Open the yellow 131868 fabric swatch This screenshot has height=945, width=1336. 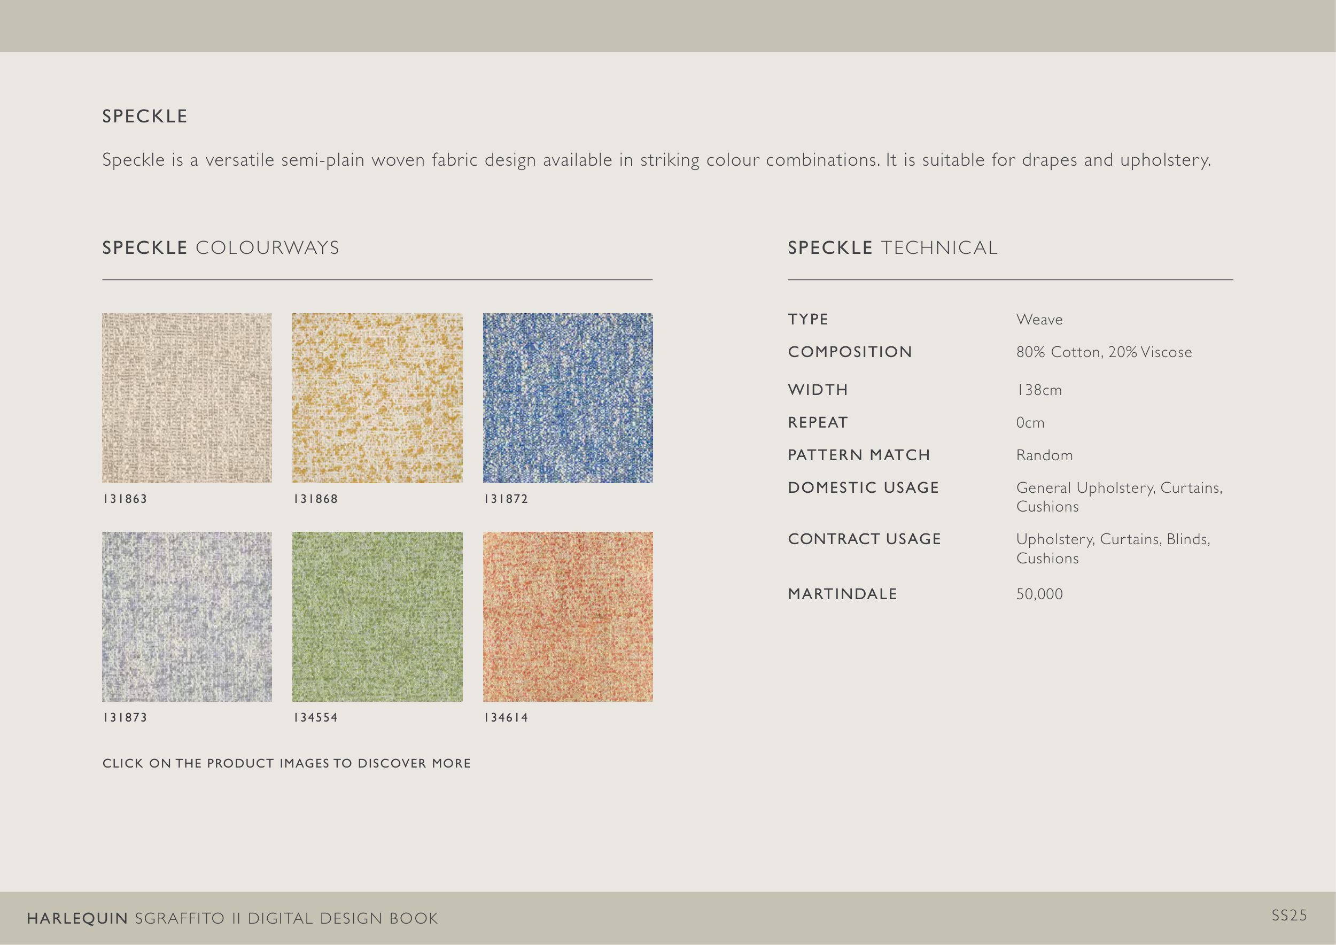(x=377, y=398)
